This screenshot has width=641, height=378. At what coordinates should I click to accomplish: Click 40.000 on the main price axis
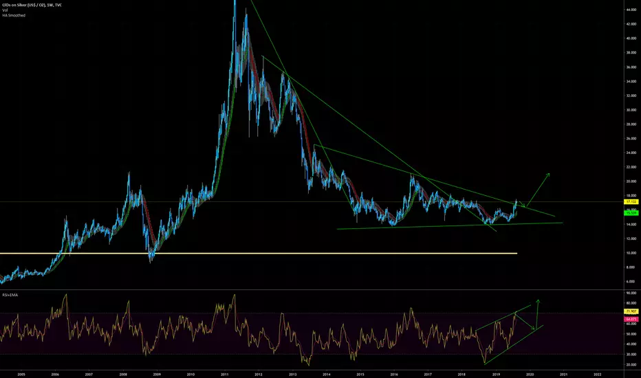point(631,38)
